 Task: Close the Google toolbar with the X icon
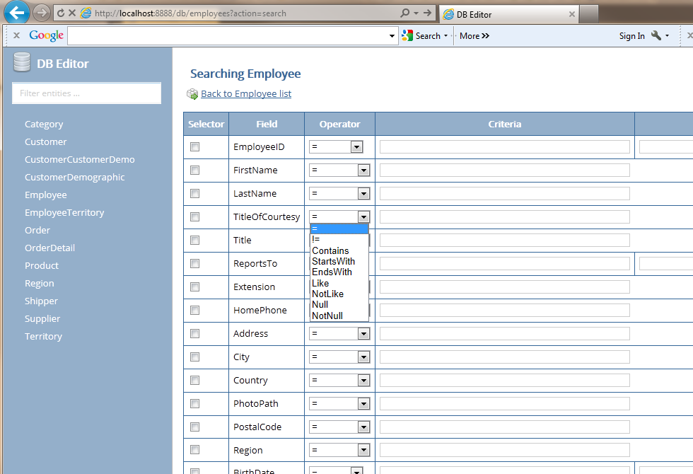[16, 35]
